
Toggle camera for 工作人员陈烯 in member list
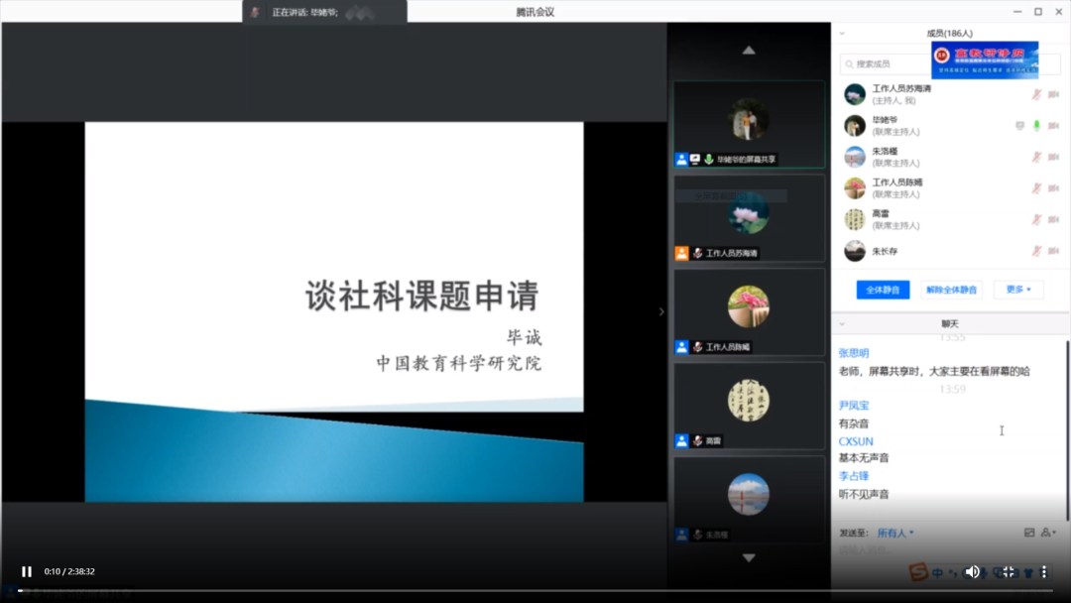click(1053, 188)
